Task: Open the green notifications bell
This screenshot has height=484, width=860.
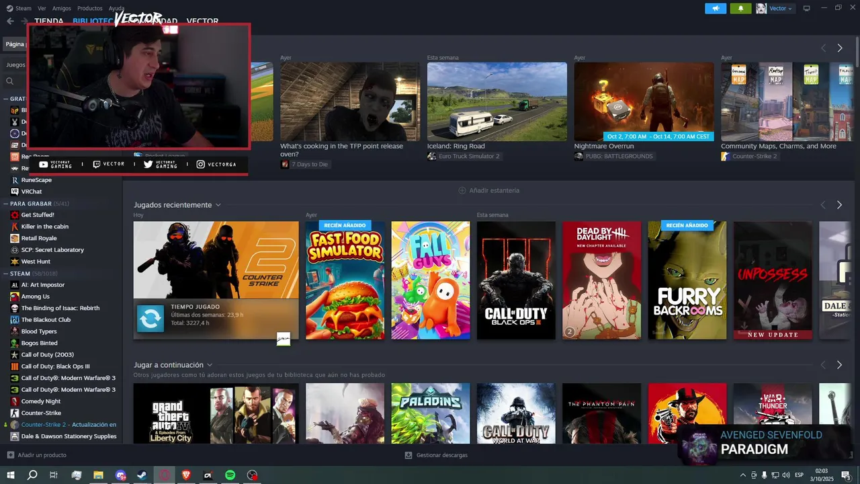Action: click(741, 8)
